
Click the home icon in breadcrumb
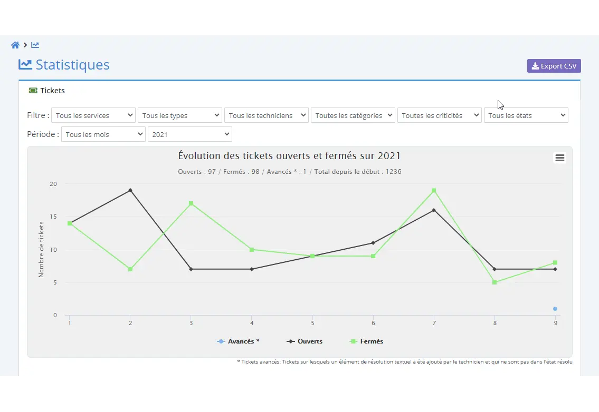[x=15, y=45]
